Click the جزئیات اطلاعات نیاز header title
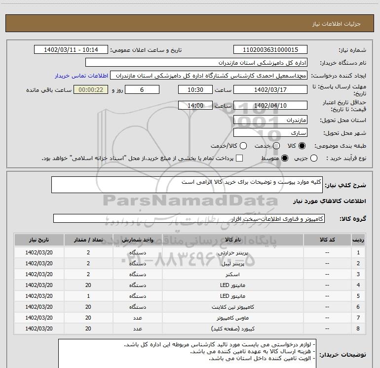380x368 pixels. [x=337, y=24]
